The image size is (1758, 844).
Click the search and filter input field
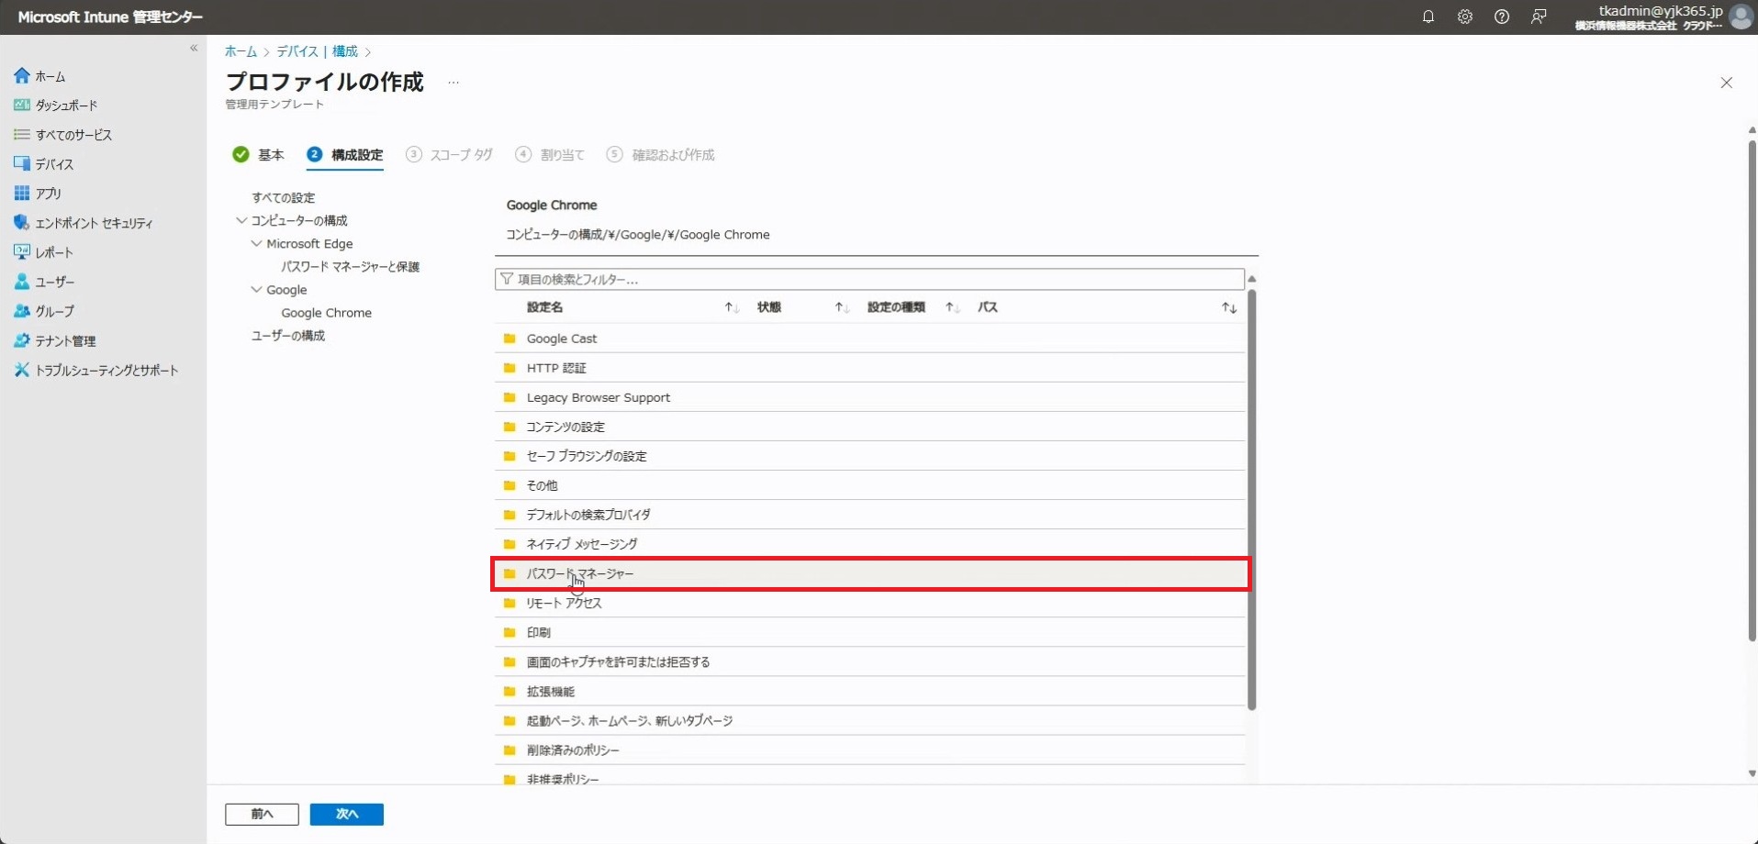click(868, 279)
